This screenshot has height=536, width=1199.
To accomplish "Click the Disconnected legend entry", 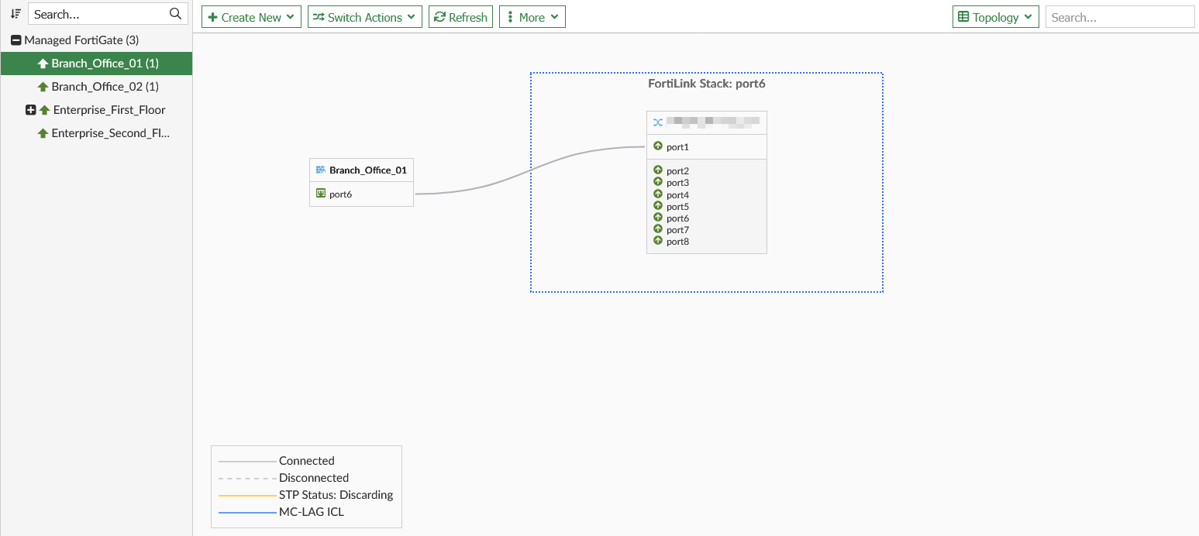I will click(x=314, y=478).
